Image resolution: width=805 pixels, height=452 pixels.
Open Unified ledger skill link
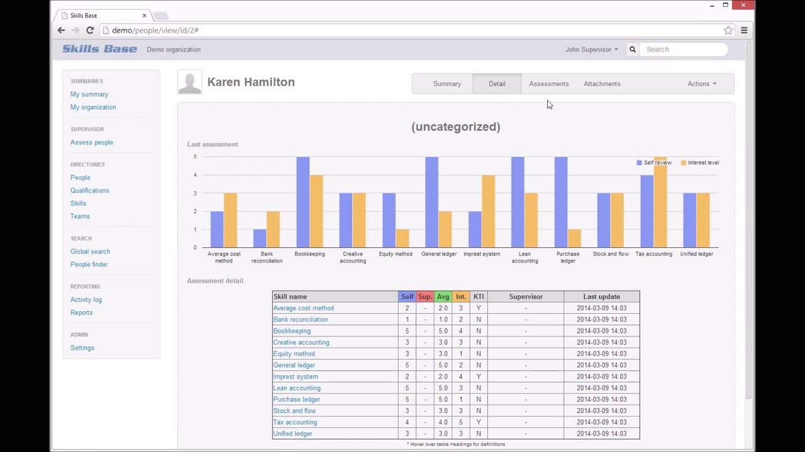(x=292, y=434)
